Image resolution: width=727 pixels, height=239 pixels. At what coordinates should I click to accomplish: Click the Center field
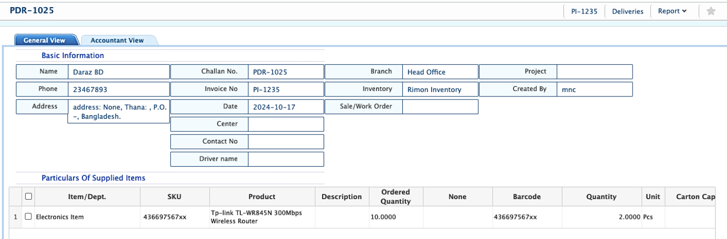click(x=286, y=124)
